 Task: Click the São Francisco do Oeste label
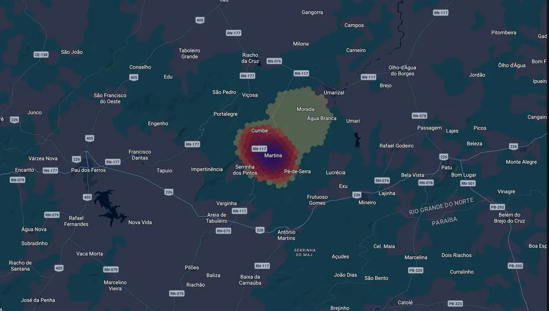tap(110, 98)
